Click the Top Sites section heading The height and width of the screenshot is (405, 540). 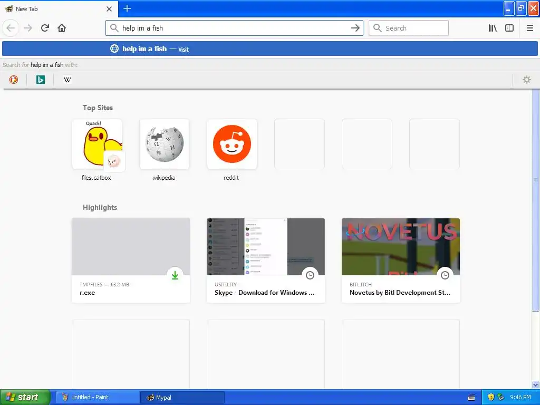[x=98, y=108]
